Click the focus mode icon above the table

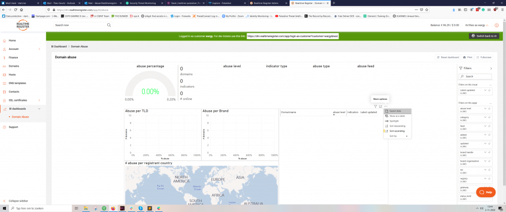(380, 106)
